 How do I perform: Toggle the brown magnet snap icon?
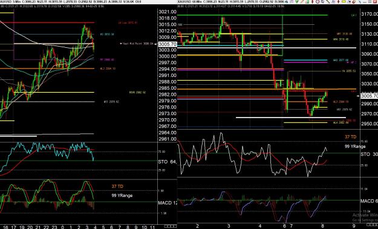354,1
